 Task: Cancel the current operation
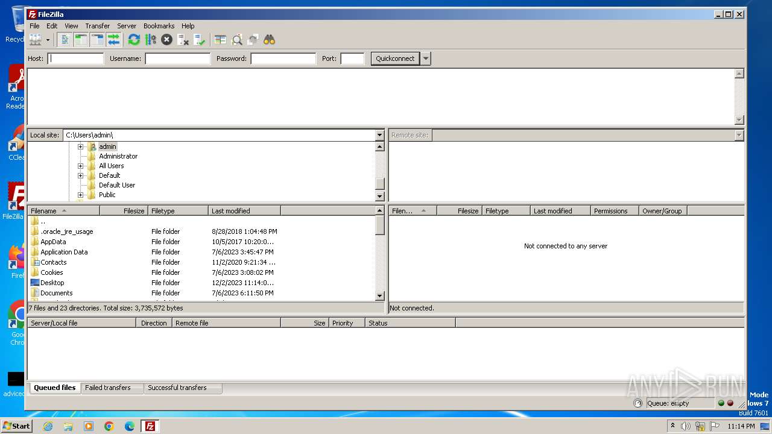[166, 40]
